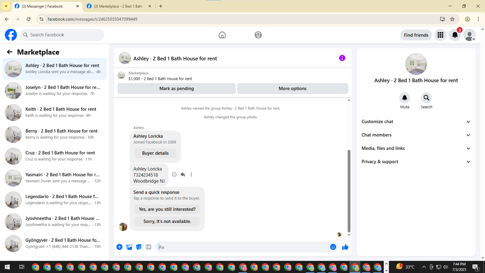
Task: React to Ashley's message with emoji icon
Action: click(174, 174)
